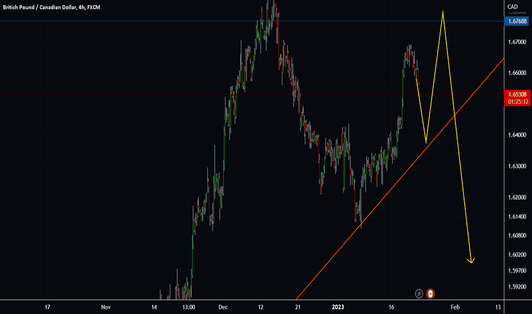Image resolution: width=532 pixels, height=314 pixels.
Task: Click the 12 date label on time axis
Action: [260, 307]
